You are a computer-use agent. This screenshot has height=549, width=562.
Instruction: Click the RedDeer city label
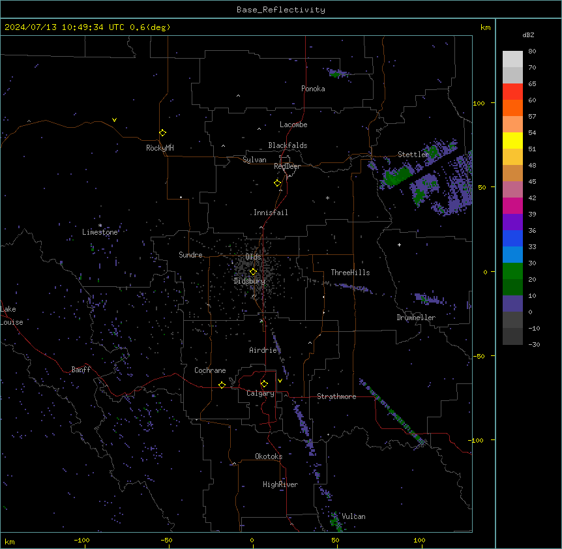287,166
